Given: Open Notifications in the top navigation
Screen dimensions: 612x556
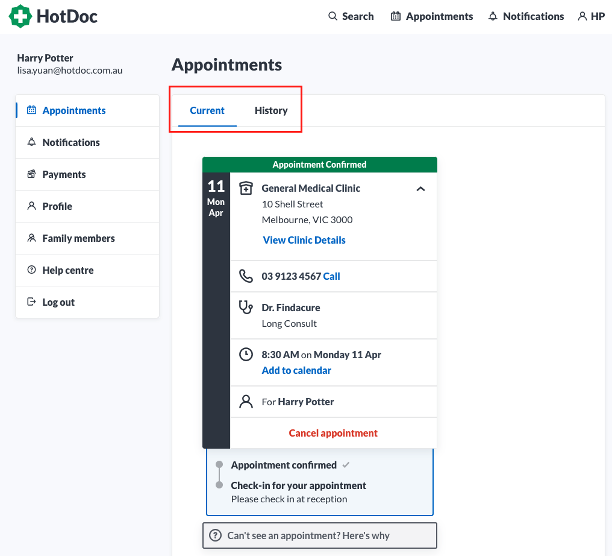Looking at the screenshot, I should [526, 16].
